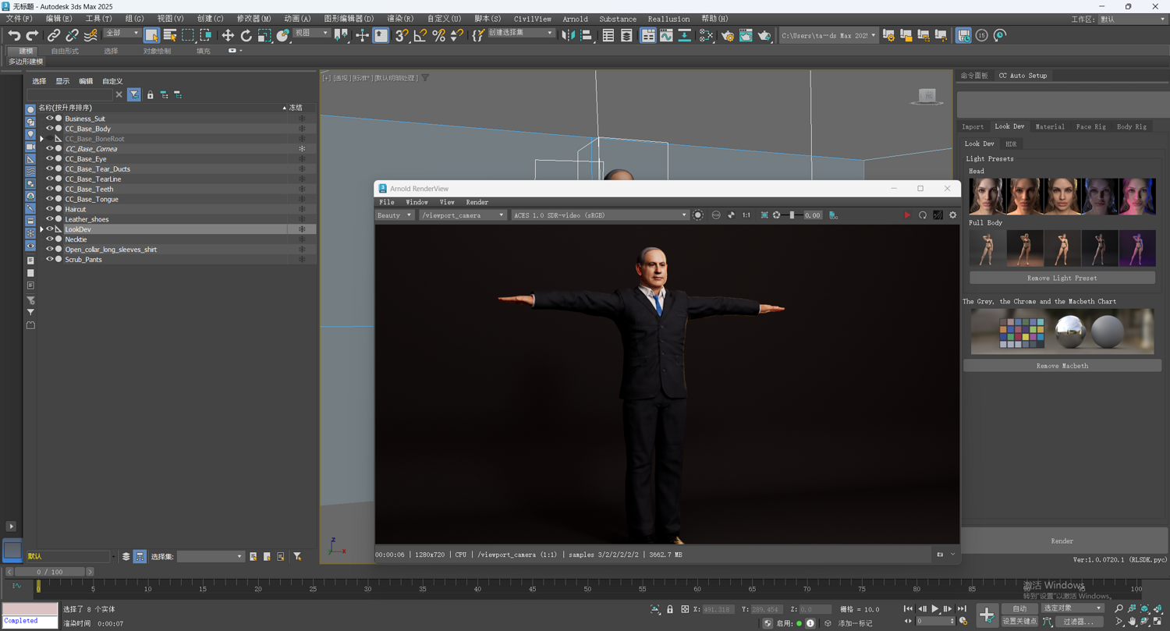Toggle Angle Snap on the toolbar

point(420,35)
